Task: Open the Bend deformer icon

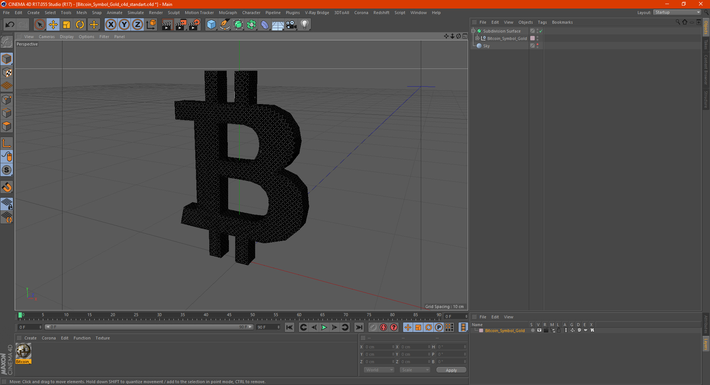Action: click(x=265, y=25)
